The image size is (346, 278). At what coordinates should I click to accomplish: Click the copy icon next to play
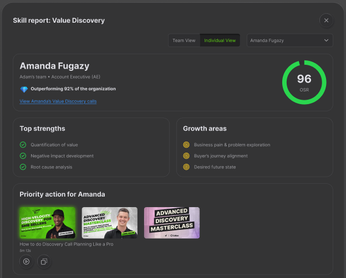point(44,261)
